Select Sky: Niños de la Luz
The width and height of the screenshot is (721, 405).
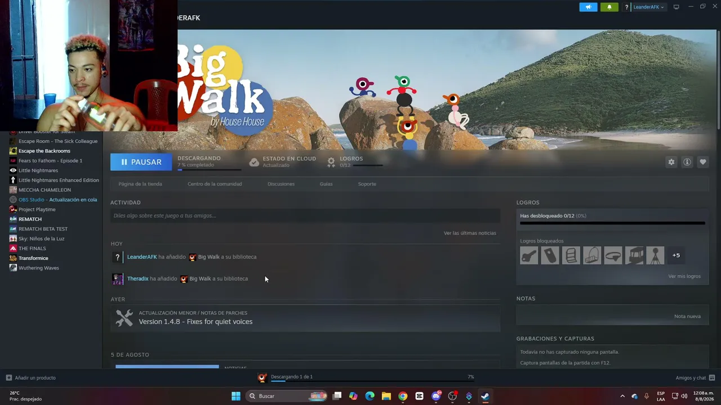point(41,238)
